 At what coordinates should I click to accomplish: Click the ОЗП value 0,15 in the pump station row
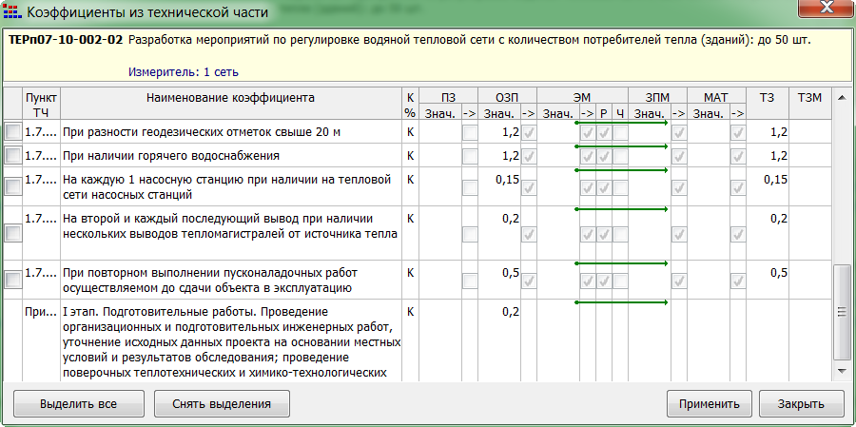(507, 180)
